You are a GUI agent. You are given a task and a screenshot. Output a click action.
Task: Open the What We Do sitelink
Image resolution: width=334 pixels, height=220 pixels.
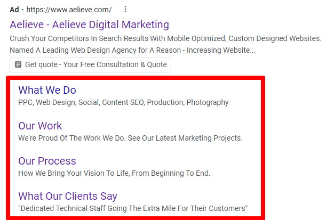(x=47, y=90)
